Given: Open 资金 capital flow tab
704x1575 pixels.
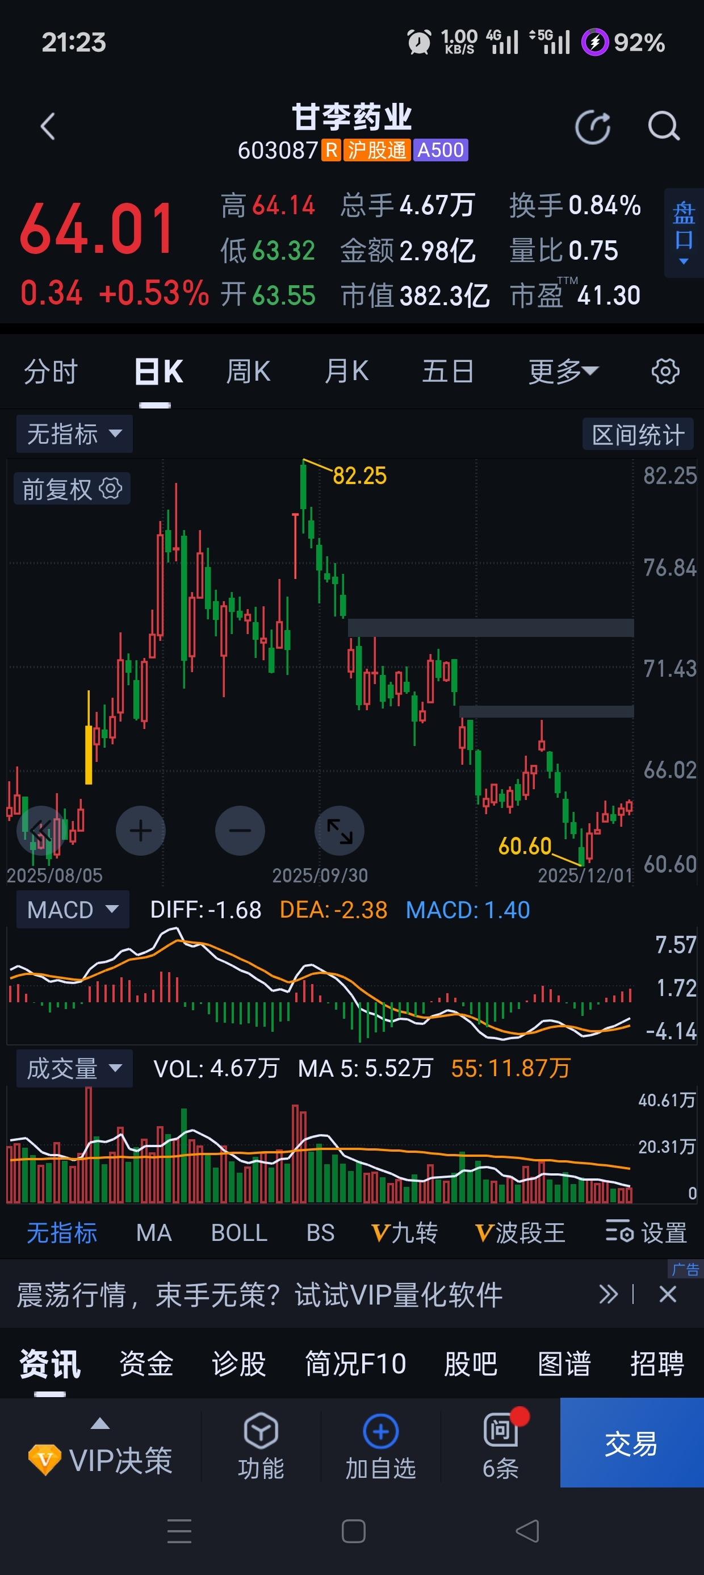Looking at the screenshot, I should pos(146,1364).
